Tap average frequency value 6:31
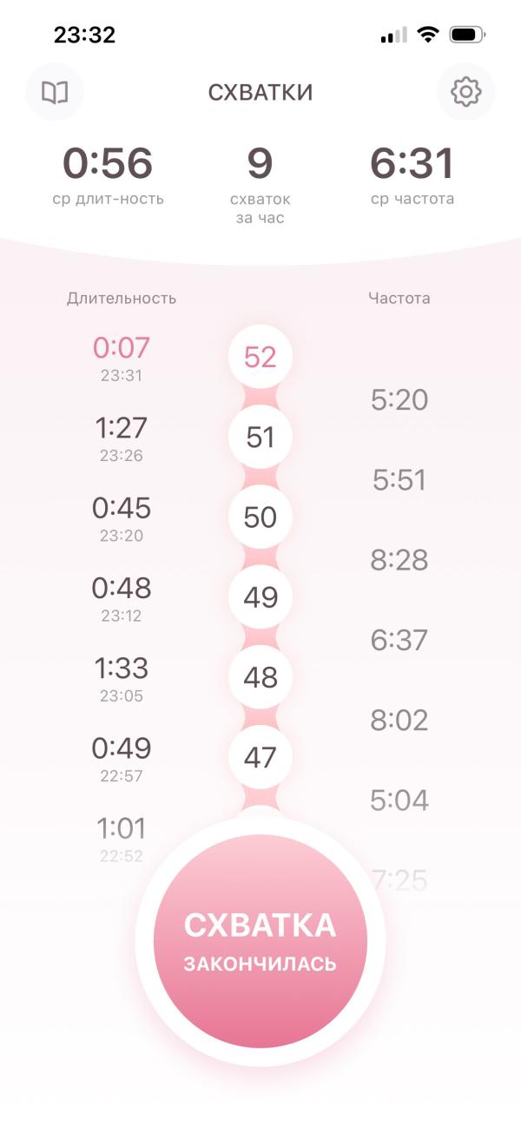This screenshot has width=521, height=1126. pyautogui.click(x=412, y=164)
